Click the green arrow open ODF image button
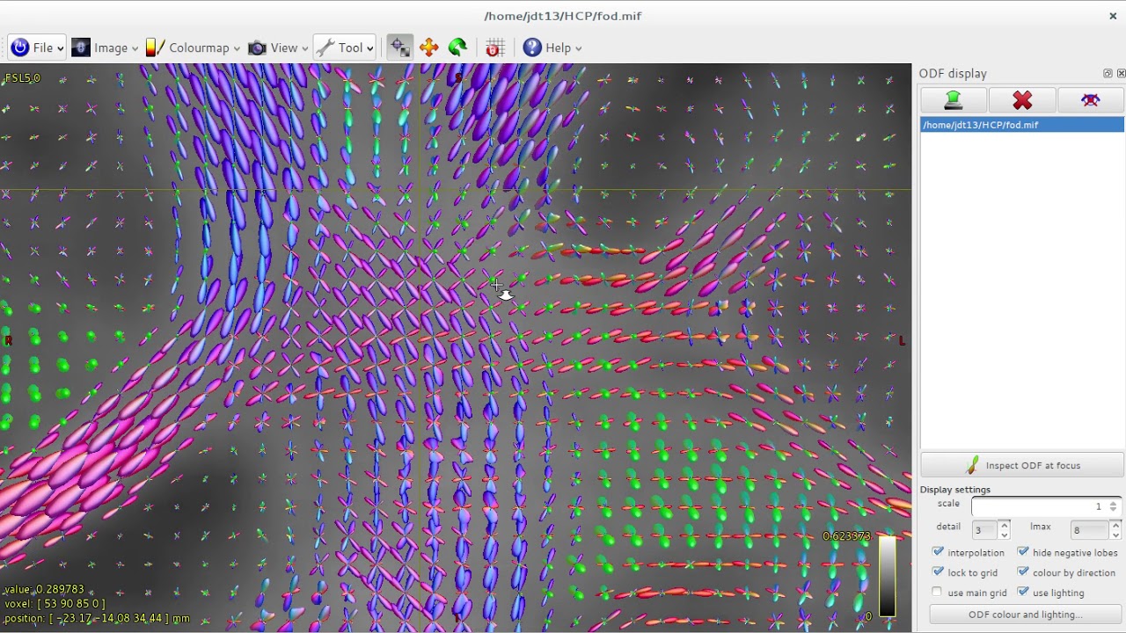This screenshot has width=1126, height=633. pyautogui.click(x=954, y=100)
